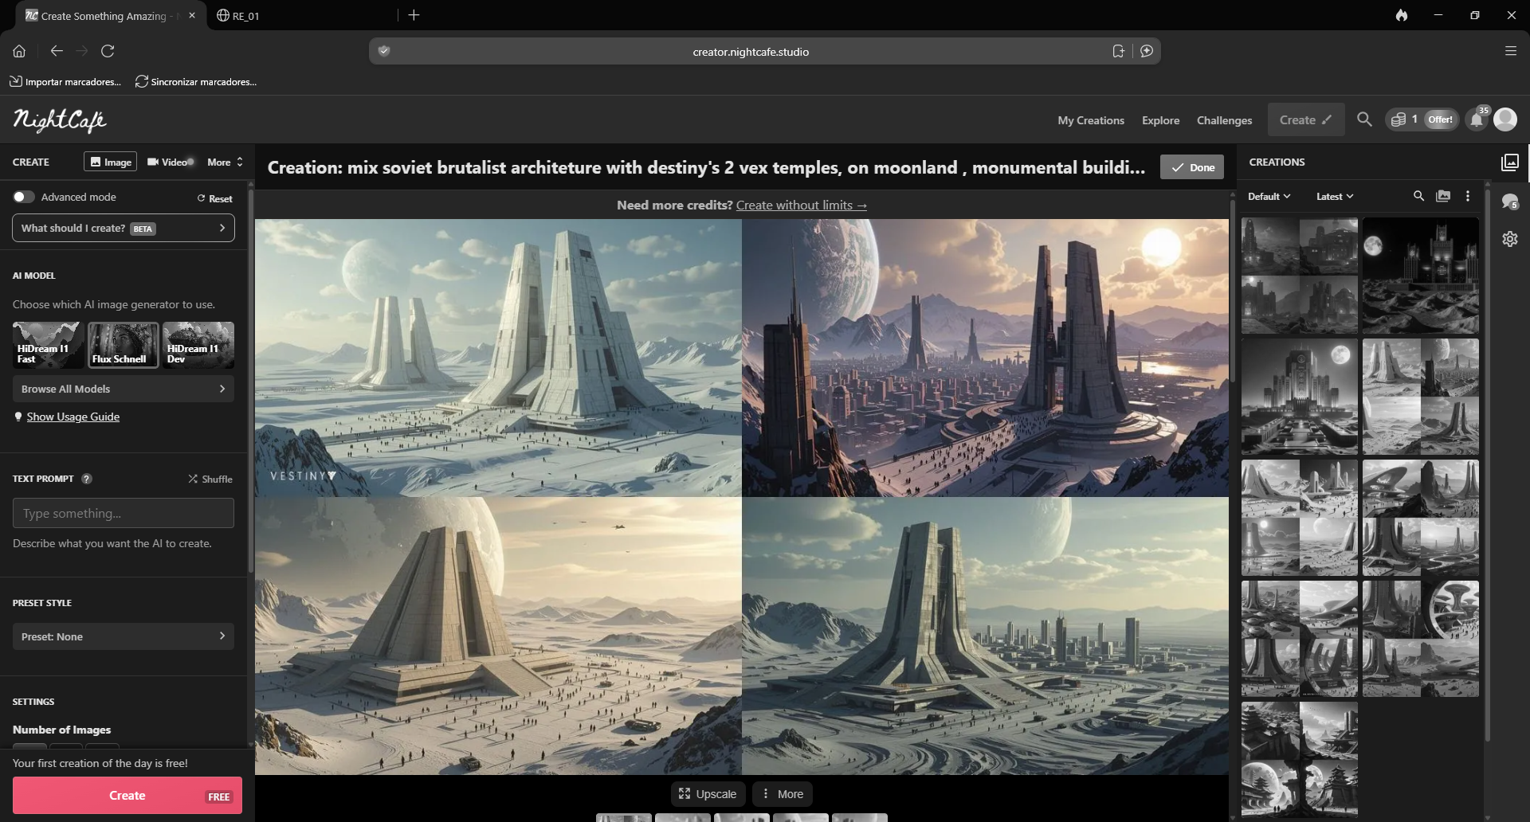This screenshot has height=822, width=1530.
Task: Open the collections folder icon in Creations
Action: 1443,195
